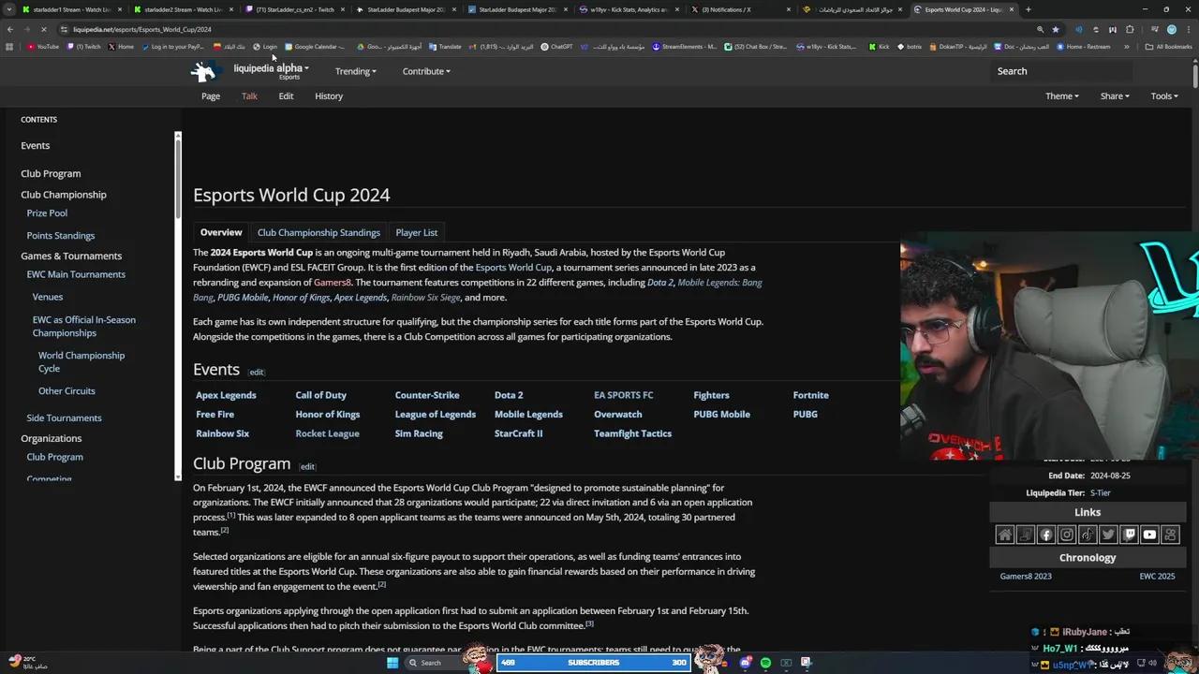This screenshot has width=1199, height=674.
Task: Click the browser zoom magnifier icon
Action: coord(1040,29)
